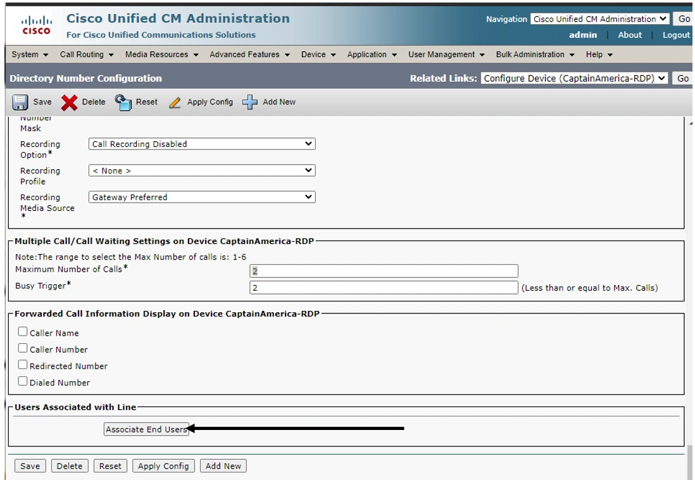Click Go button next to Navigation

[683, 18]
